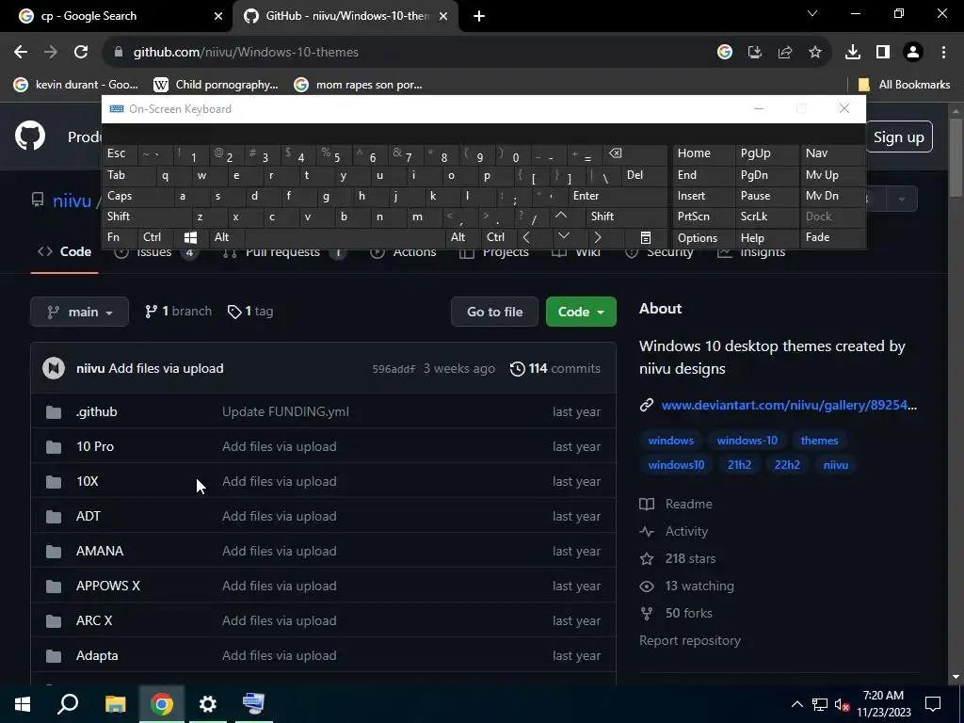This screenshot has width=964, height=723.
Task: Click the clock showing 7:20 AM
Action: (x=883, y=704)
